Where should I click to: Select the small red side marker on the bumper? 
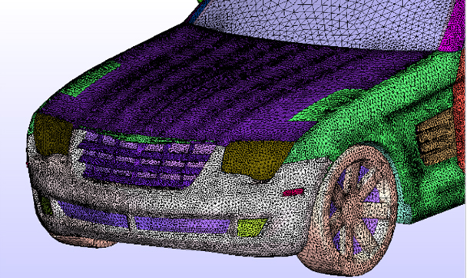click(x=293, y=192)
